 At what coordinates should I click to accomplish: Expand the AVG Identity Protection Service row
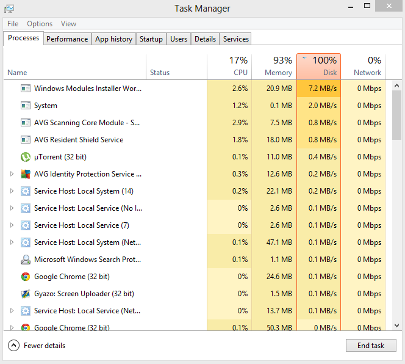pos(12,174)
